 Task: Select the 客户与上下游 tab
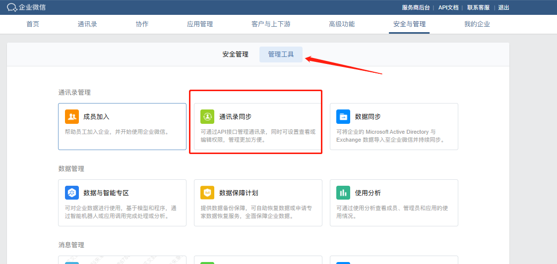click(271, 24)
